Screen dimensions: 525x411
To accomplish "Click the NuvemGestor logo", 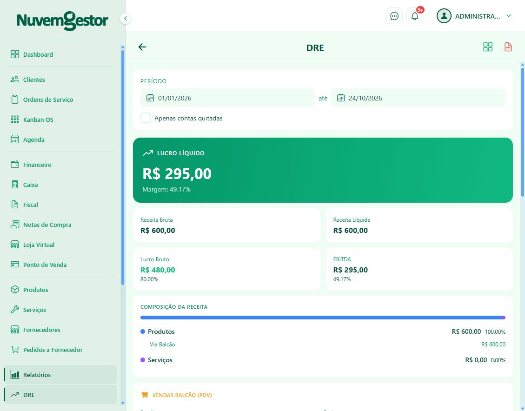I will pos(63,21).
